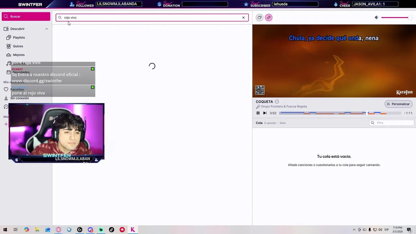Open the system volume tray icon
This screenshot has width=416, height=234.
tap(380, 230)
